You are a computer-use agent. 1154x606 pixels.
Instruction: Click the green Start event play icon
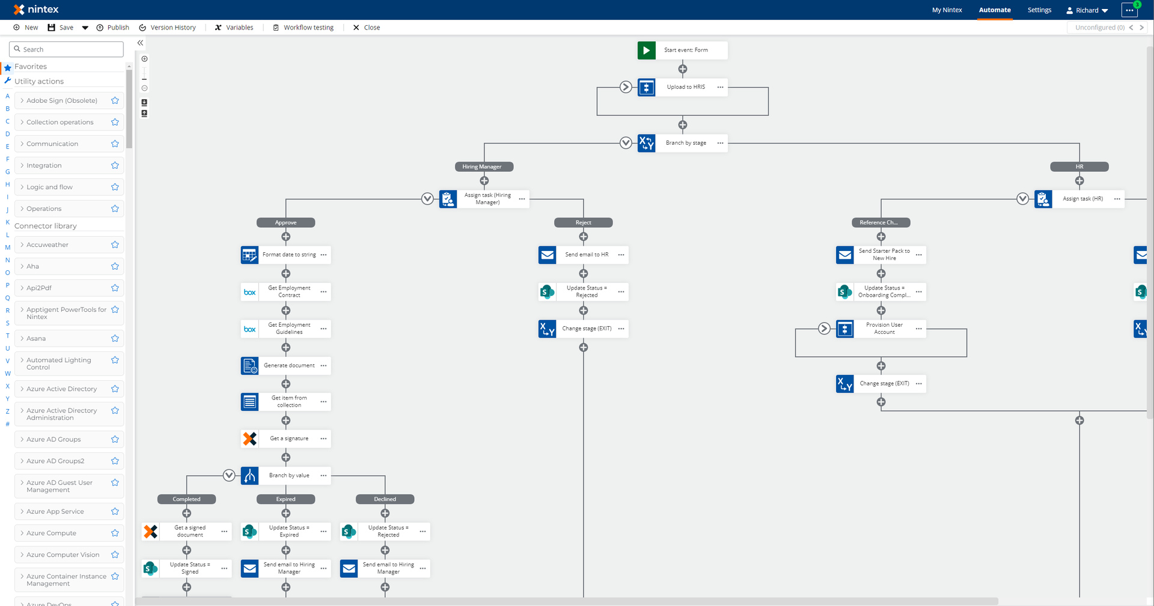tap(646, 50)
